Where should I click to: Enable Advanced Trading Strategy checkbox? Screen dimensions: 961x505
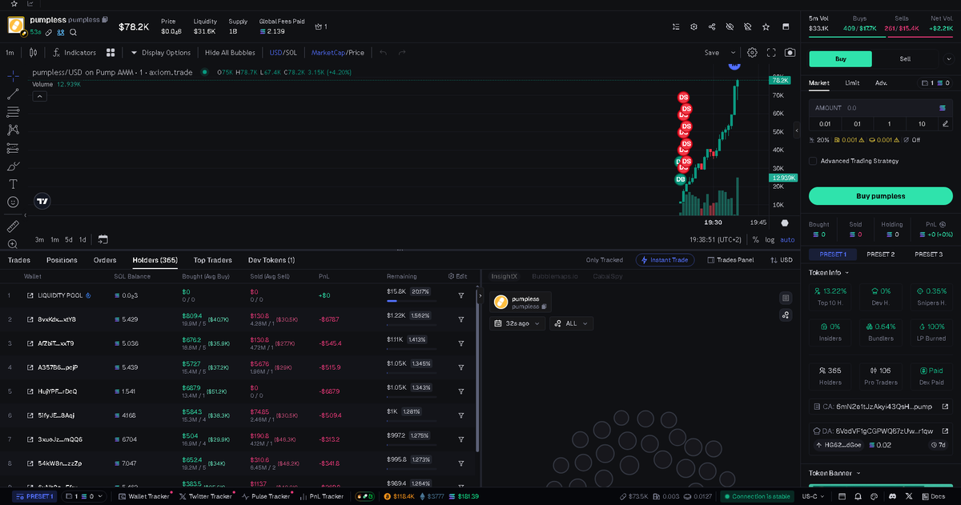813,161
